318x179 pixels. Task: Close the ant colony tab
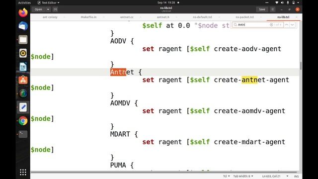65,17
